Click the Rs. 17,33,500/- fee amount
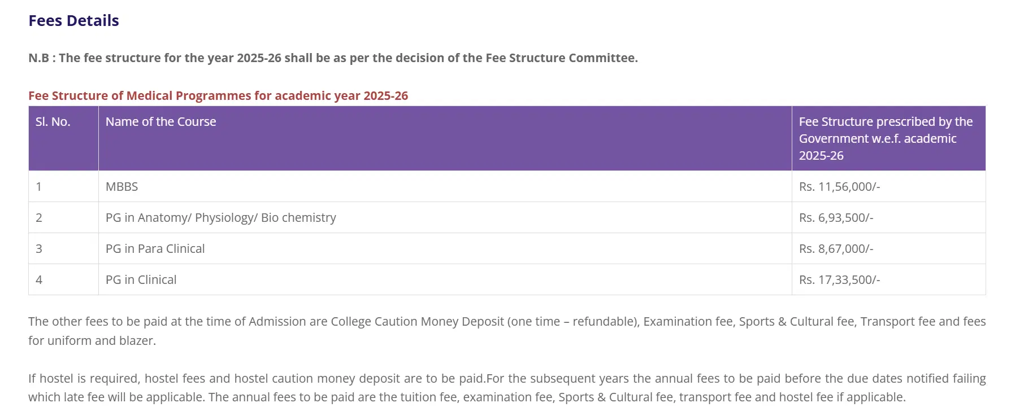1011x416 pixels. (x=839, y=280)
